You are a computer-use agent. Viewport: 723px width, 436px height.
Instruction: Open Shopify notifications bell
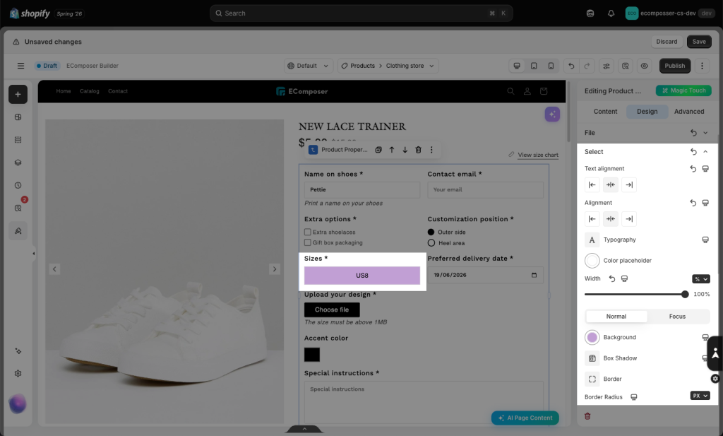click(x=611, y=13)
